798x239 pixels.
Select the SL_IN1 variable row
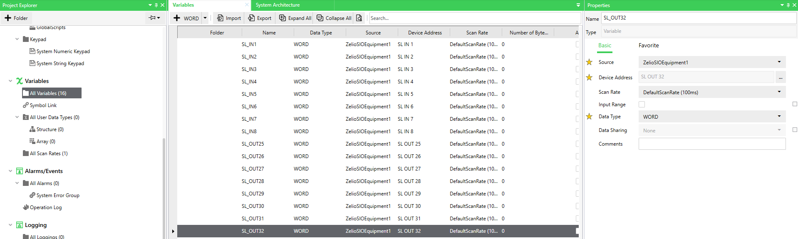point(378,44)
